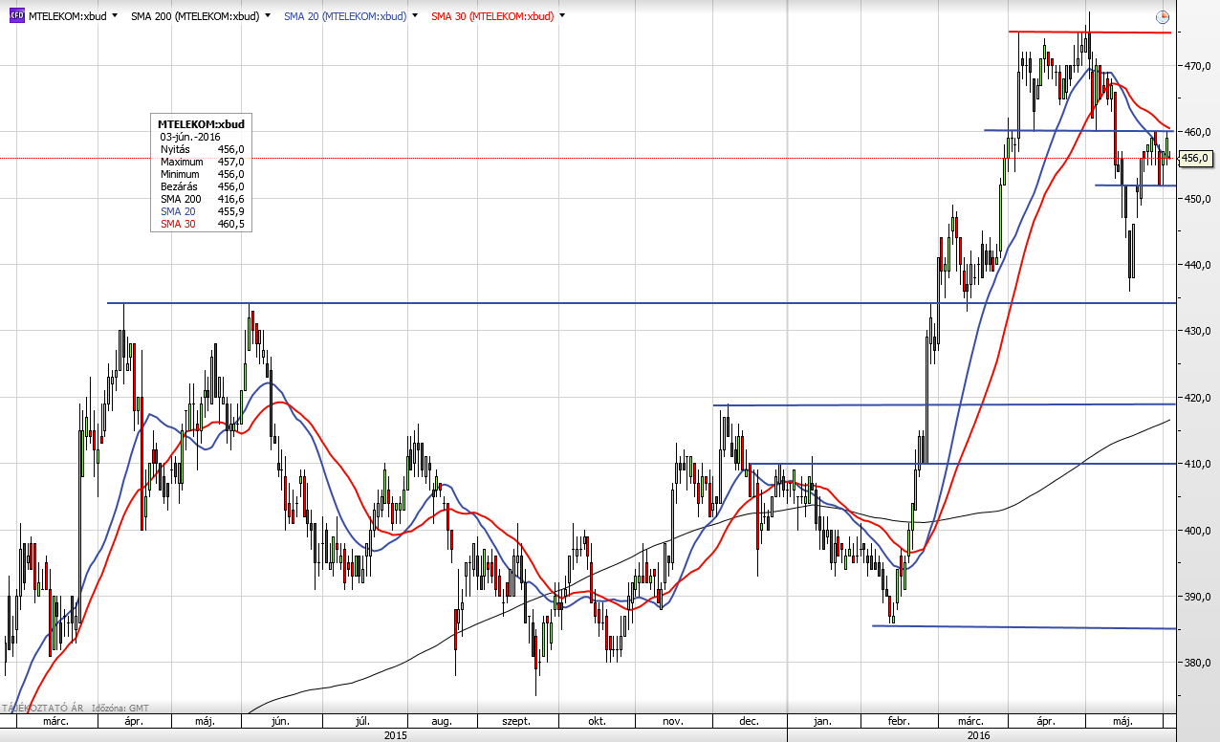Viewport: 1220px width, 742px height.
Task: Click the MTELEKOM:xbud title in the info box
Action: [x=201, y=124]
